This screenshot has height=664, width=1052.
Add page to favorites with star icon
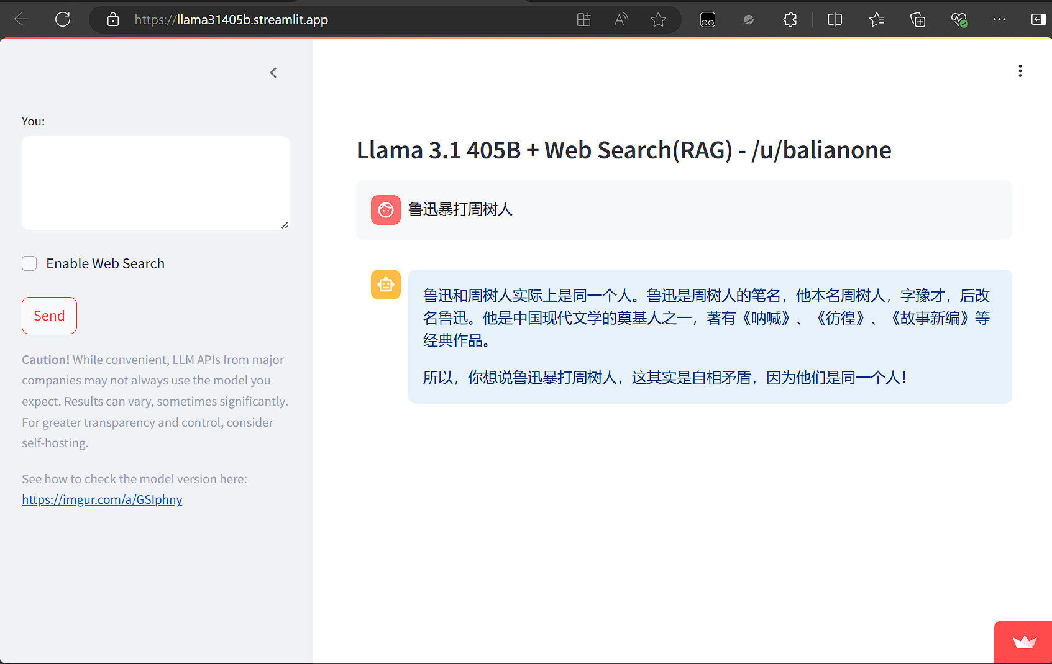(x=658, y=20)
